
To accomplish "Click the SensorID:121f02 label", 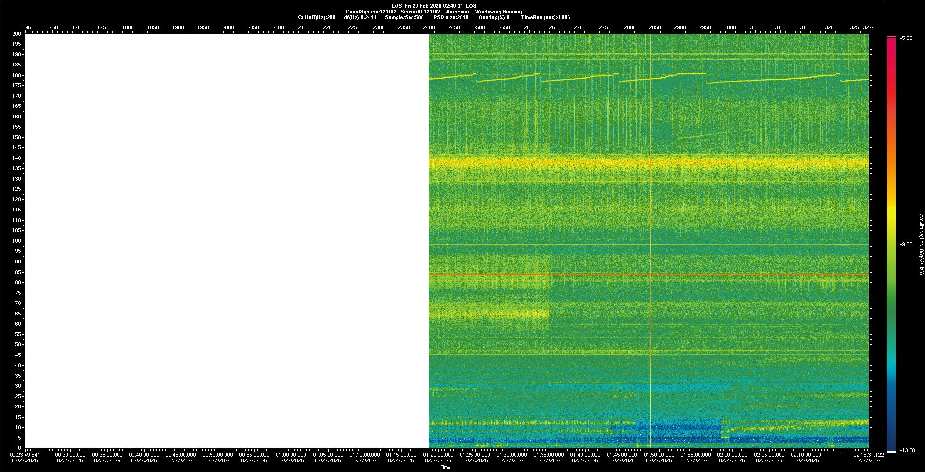I will tap(420, 12).
